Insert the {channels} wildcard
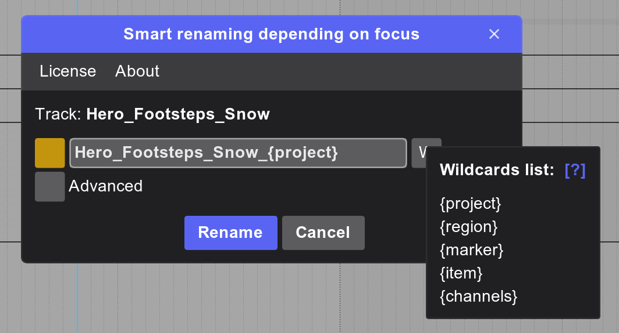 [478, 296]
